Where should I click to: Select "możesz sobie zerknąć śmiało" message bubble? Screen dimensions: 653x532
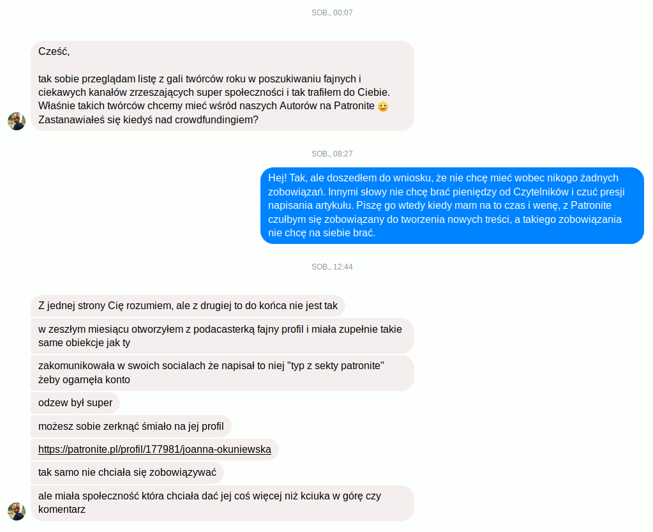(x=131, y=426)
